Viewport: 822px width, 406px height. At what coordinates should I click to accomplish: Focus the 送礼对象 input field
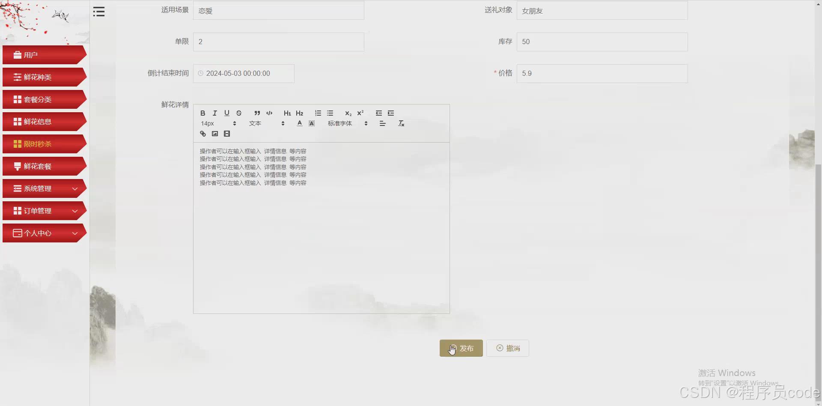[x=602, y=10]
